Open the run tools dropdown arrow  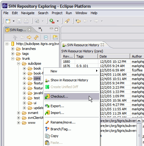[58, 21]
